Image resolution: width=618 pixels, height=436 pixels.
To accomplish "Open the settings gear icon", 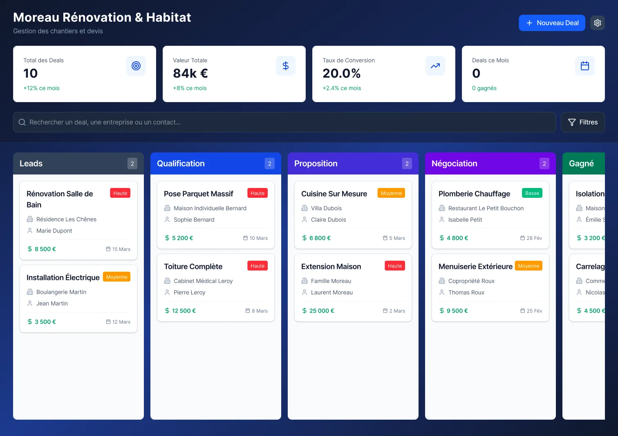I will click(597, 23).
